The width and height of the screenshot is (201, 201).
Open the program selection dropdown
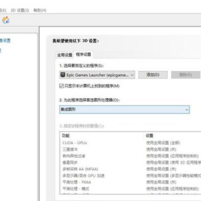[97, 75]
